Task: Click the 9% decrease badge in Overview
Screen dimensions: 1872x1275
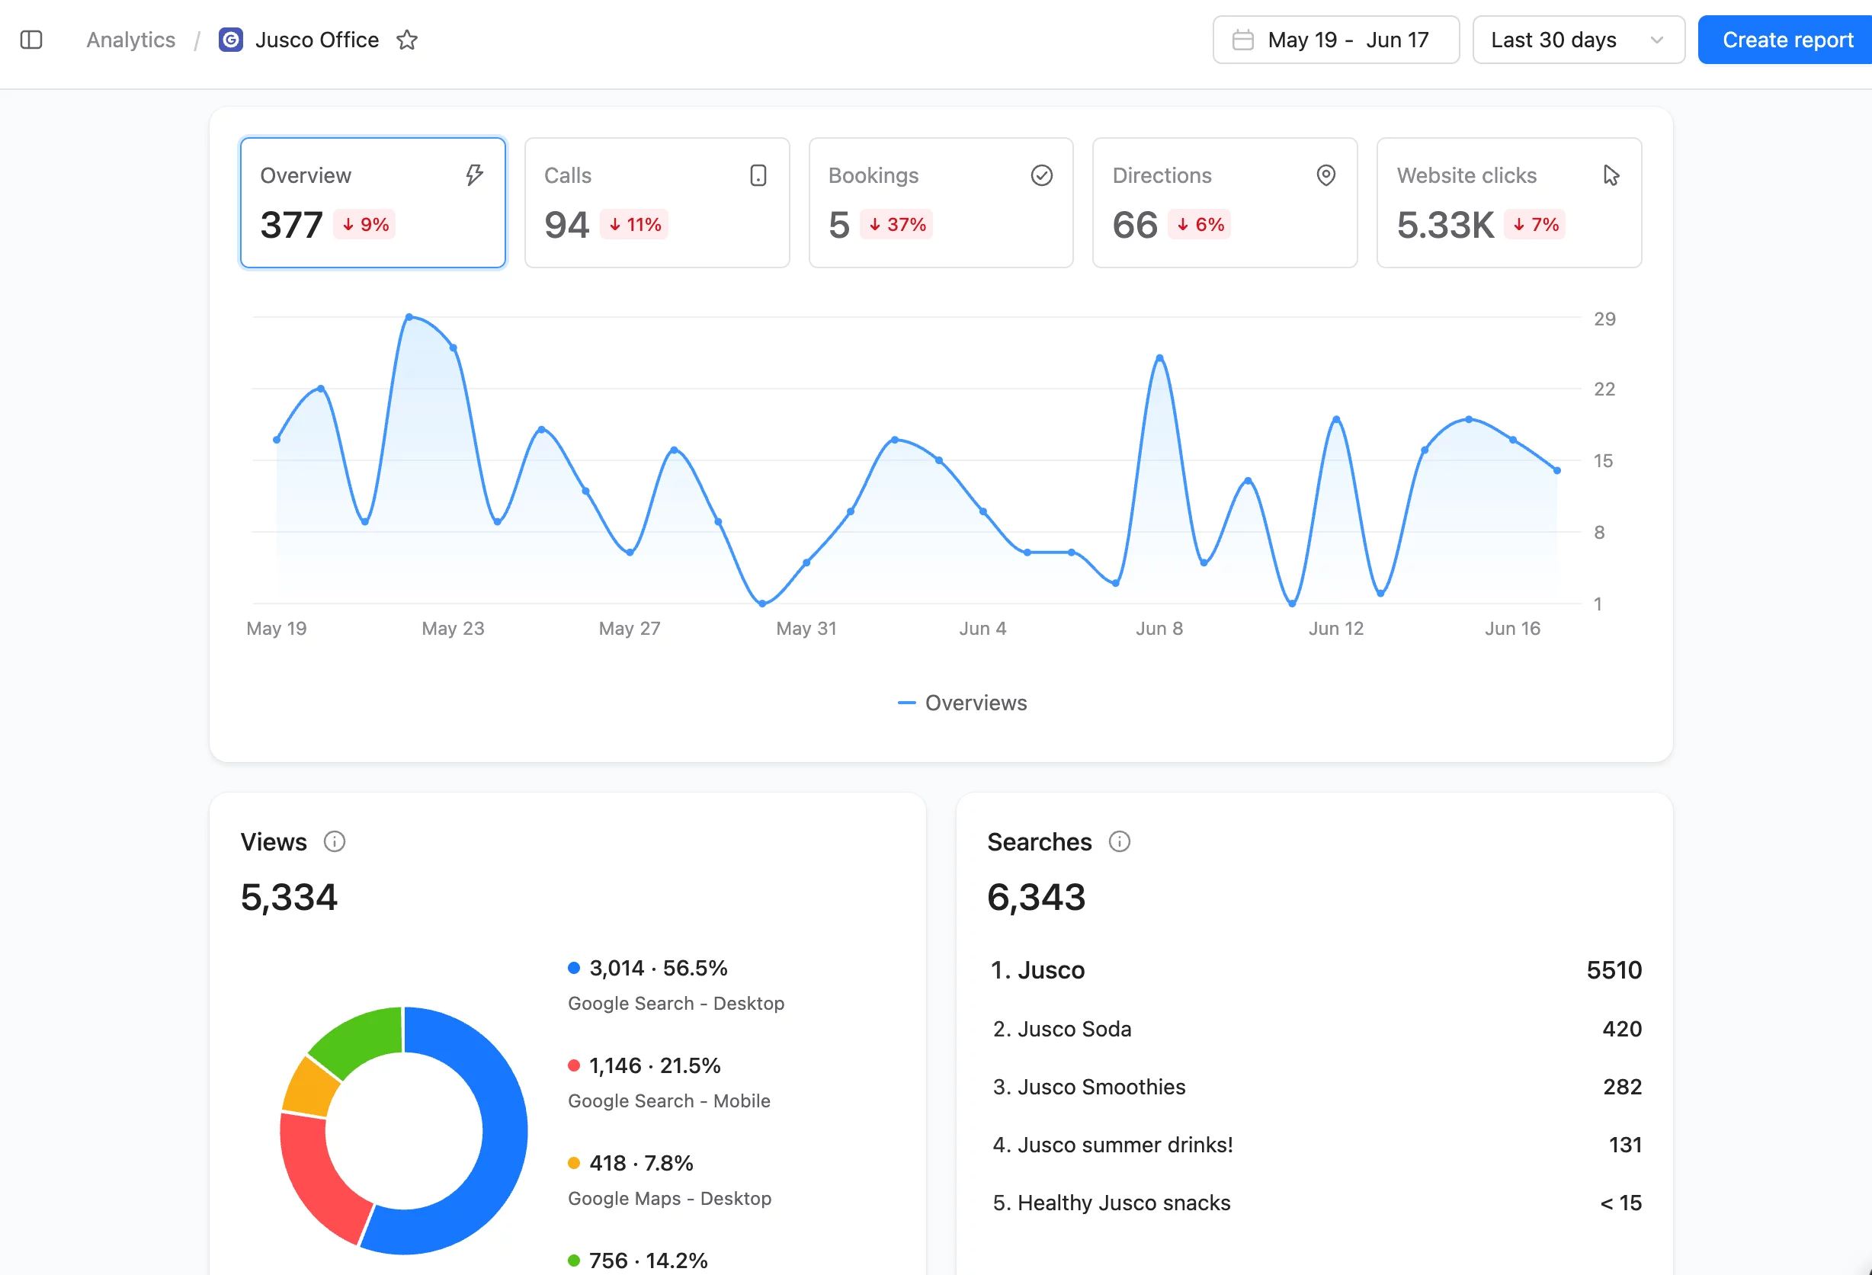Action: 365,225
